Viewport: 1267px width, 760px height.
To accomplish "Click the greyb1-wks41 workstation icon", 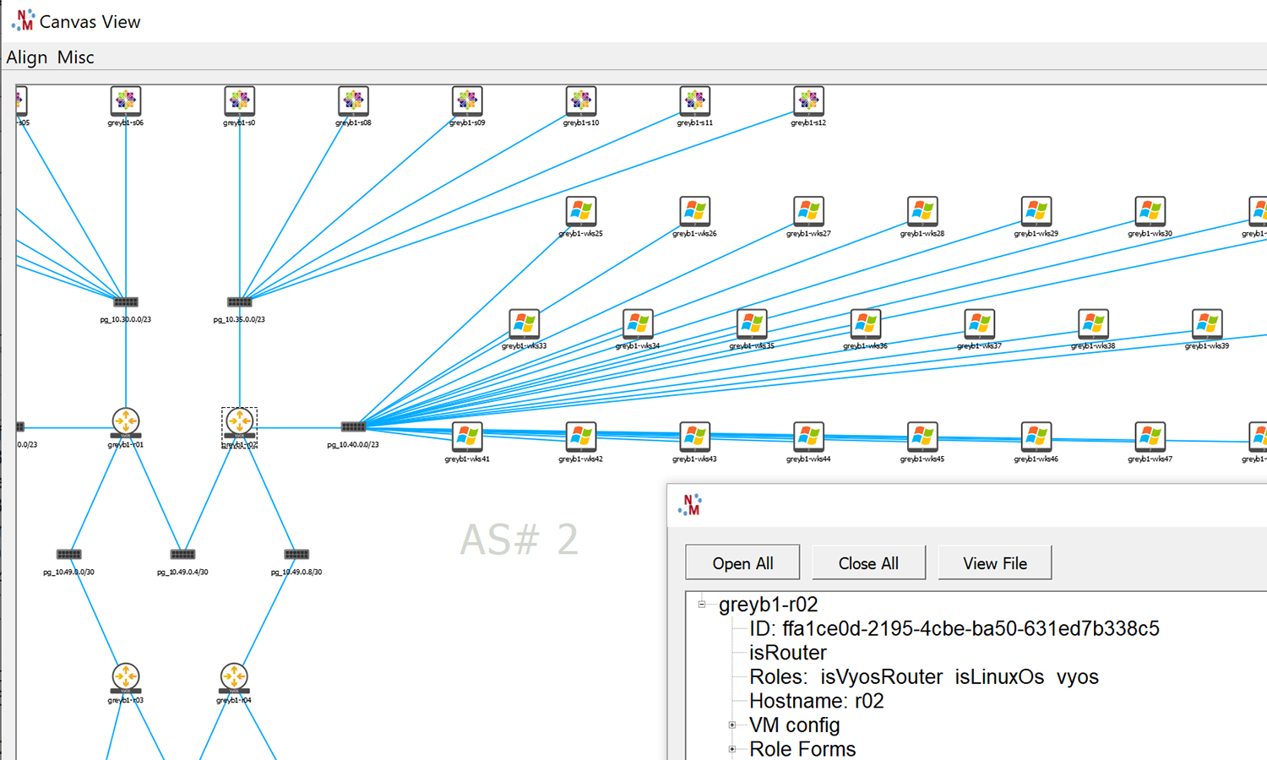I will pyautogui.click(x=467, y=437).
